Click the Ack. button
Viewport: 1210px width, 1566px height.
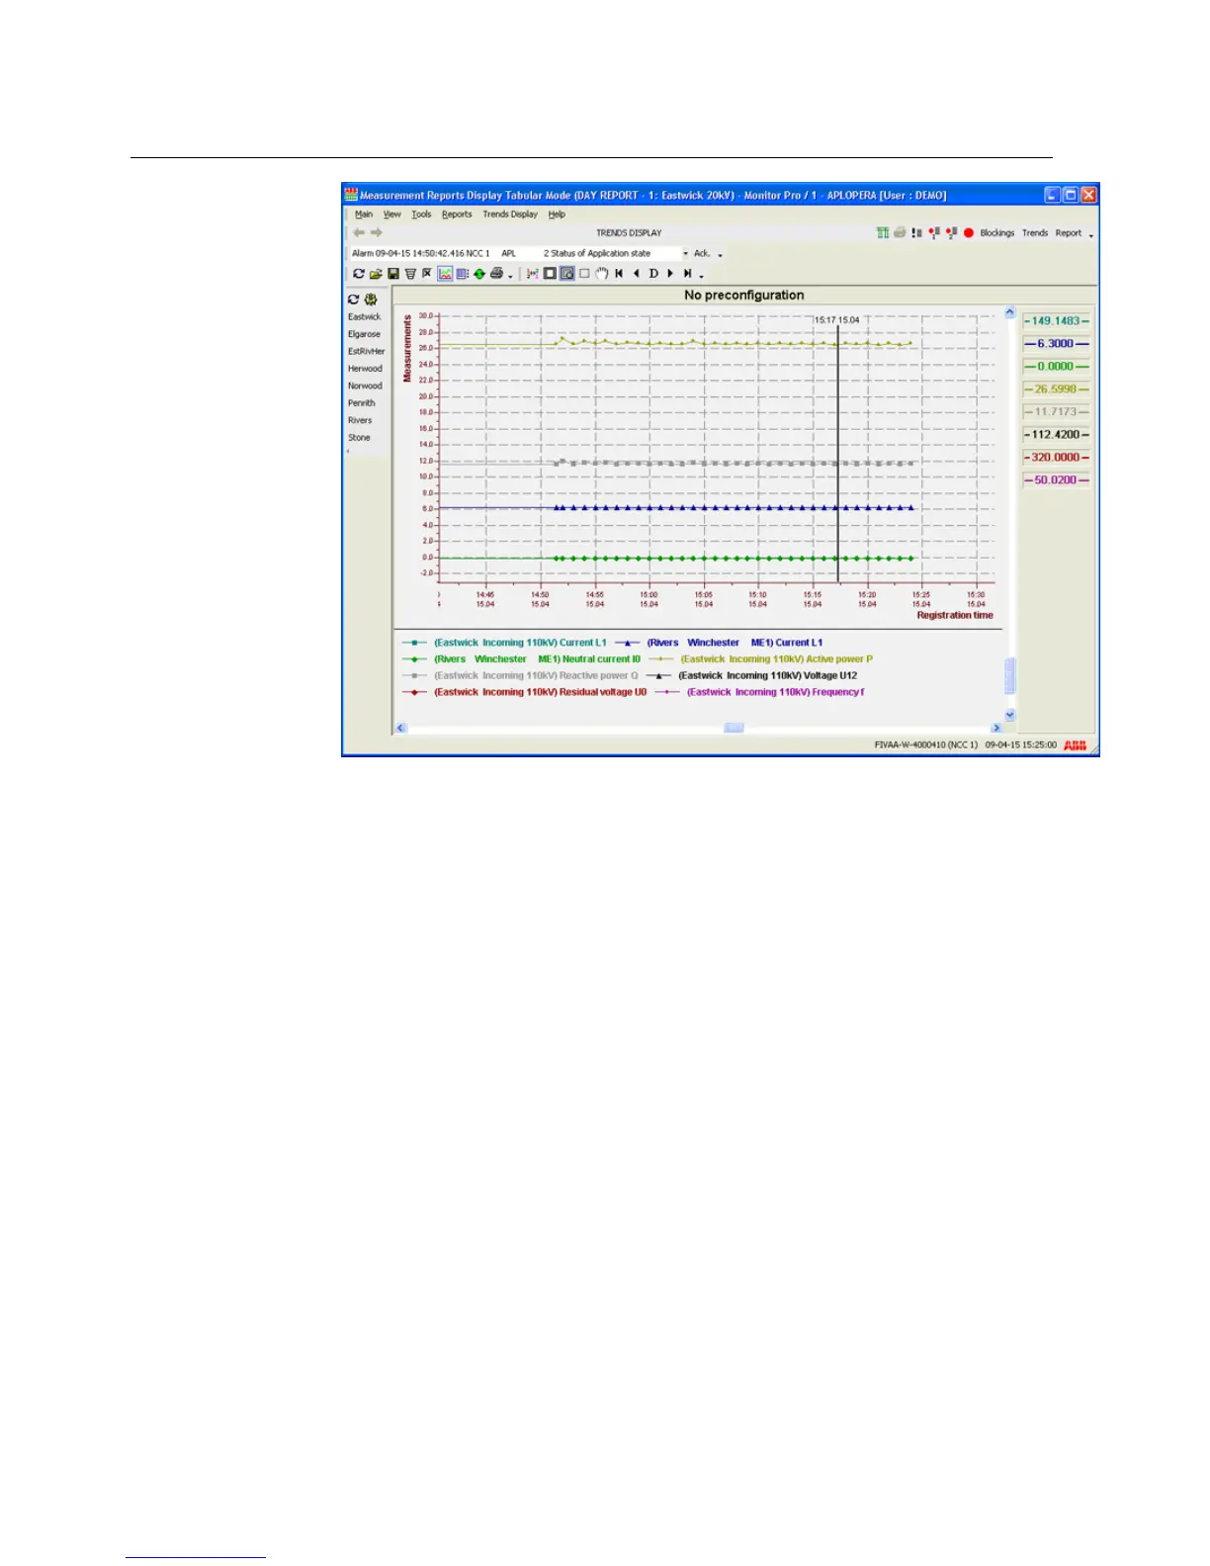[x=702, y=253]
